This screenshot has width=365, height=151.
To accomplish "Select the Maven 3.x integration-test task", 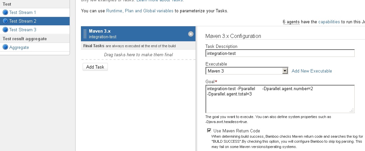I will pyautogui.click(x=138, y=34).
